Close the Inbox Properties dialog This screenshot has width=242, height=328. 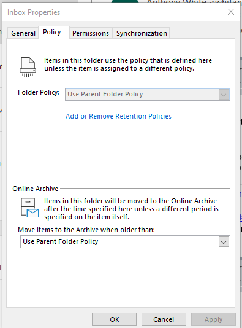coord(231,12)
